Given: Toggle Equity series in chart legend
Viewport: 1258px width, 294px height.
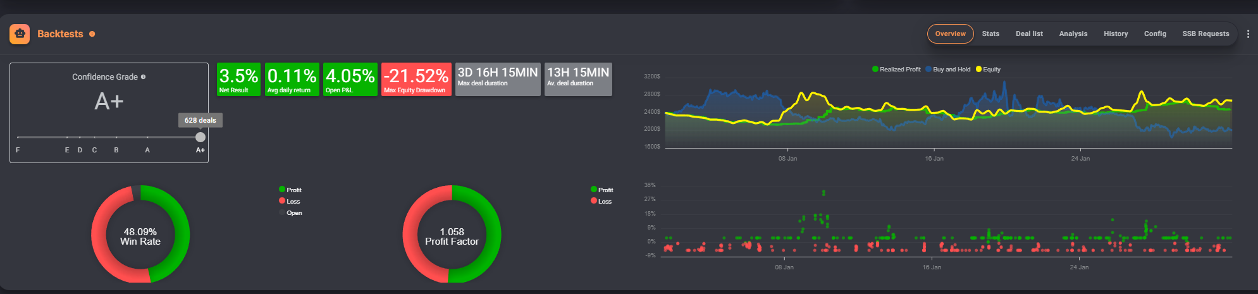Looking at the screenshot, I should click(x=988, y=70).
